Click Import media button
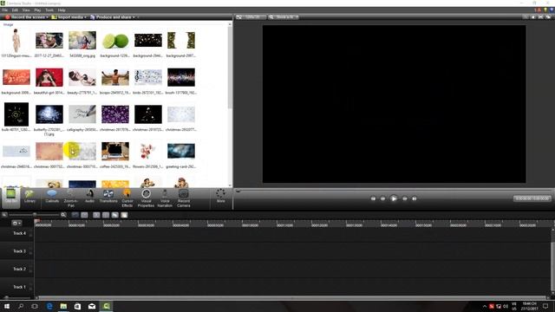The height and width of the screenshot is (312, 555). tap(68, 17)
